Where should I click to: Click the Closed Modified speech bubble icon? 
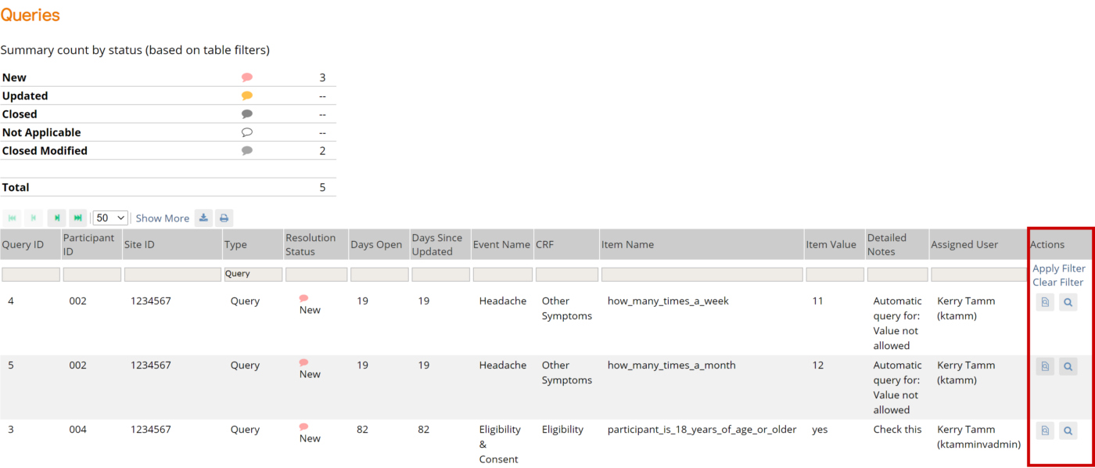(246, 149)
